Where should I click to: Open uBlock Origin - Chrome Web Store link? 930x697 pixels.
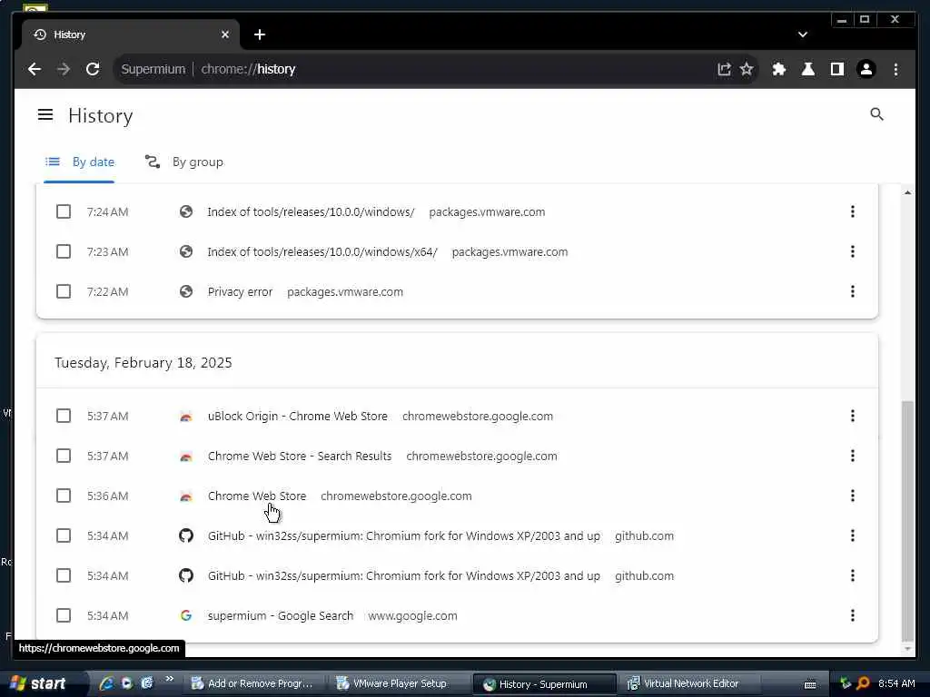(x=298, y=416)
